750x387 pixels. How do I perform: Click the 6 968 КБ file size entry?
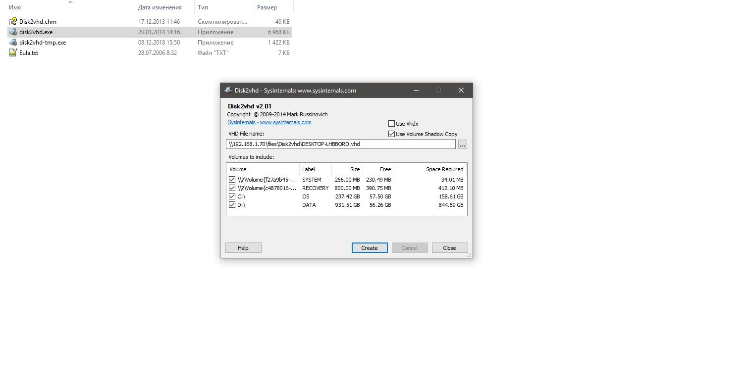point(278,32)
